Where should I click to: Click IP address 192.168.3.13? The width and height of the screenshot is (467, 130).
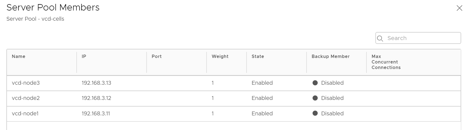(96, 83)
